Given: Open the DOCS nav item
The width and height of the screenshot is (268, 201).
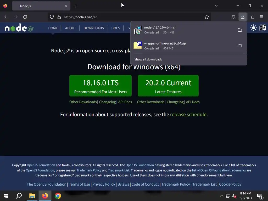Looking at the screenshot, I should click(116, 28).
